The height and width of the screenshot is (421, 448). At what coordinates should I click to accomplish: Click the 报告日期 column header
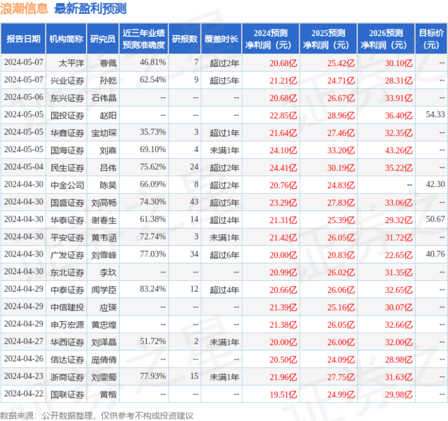pyautogui.click(x=23, y=39)
